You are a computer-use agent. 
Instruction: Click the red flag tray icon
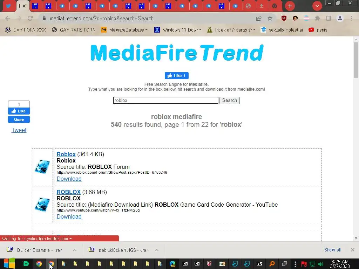point(304,264)
